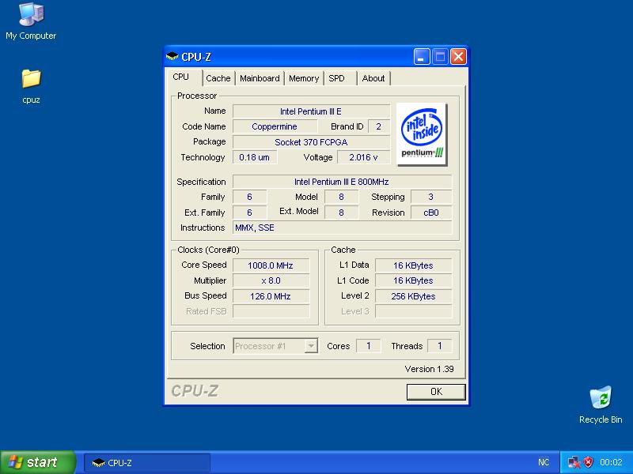The height and width of the screenshot is (474, 633).
Task: Minimize the CPU-Z window
Action: (422, 57)
